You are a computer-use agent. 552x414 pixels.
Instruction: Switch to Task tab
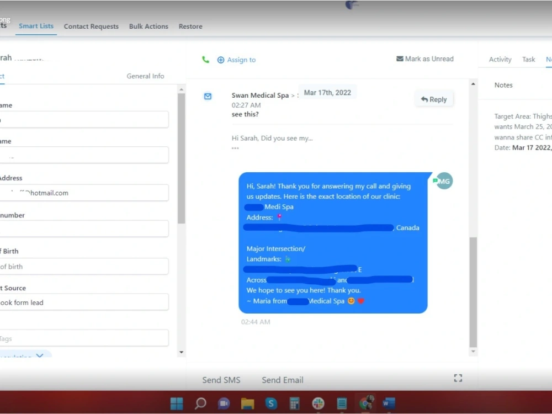point(528,60)
